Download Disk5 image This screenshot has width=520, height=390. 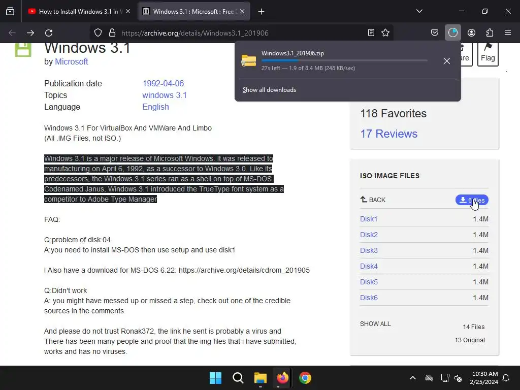click(x=369, y=282)
